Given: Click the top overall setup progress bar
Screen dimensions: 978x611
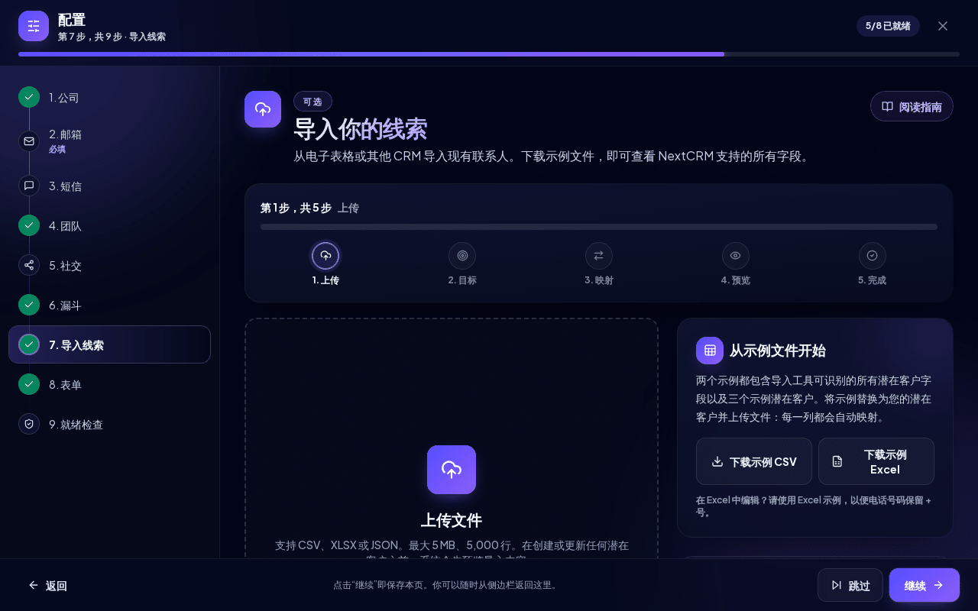Looking at the screenshot, I should coord(489,54).
